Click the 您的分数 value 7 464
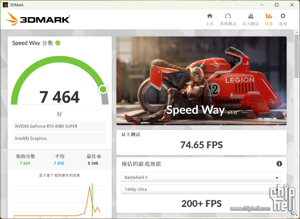The width and height of the screenshot is (300, 219). [x=25, y=163]
